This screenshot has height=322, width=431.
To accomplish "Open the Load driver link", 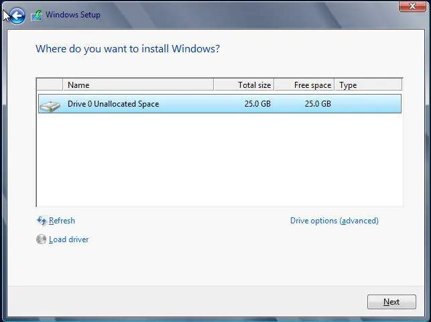I will point(69,239).
